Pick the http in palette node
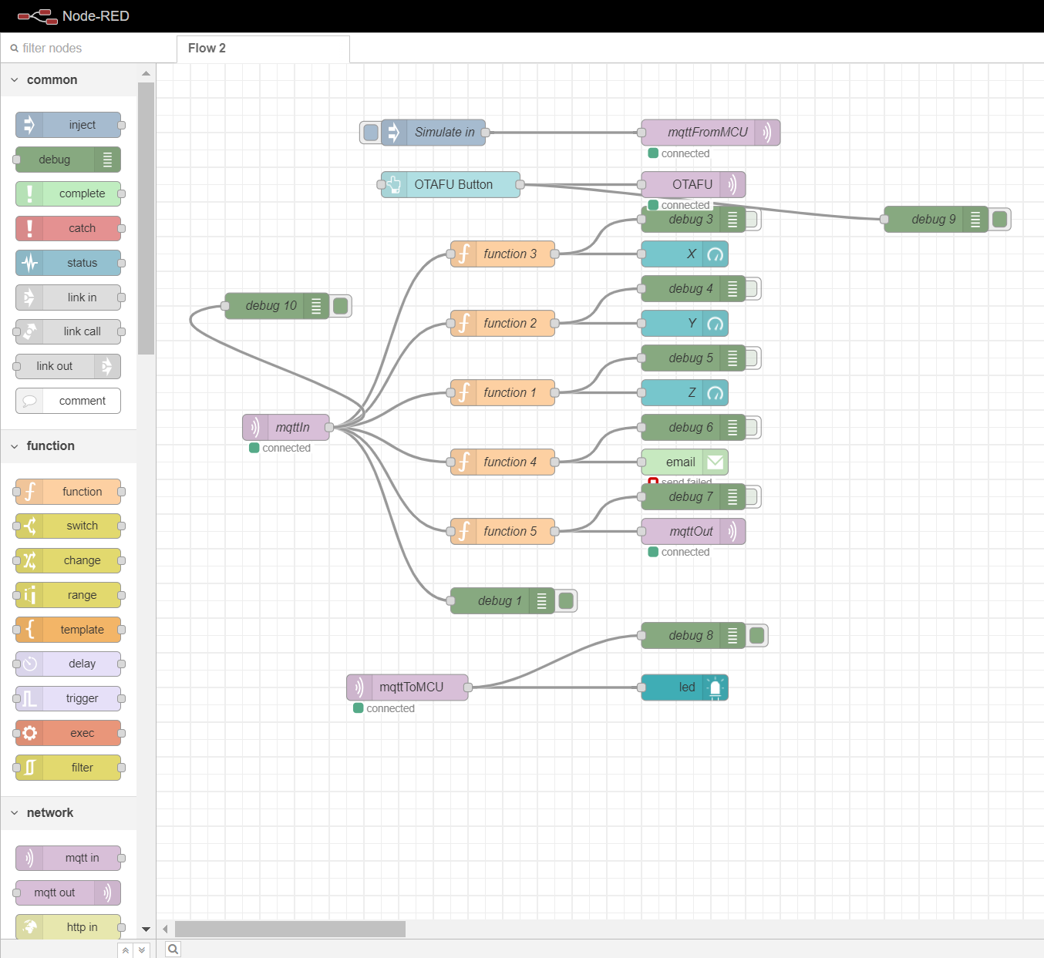 click(x=68, y=927)
